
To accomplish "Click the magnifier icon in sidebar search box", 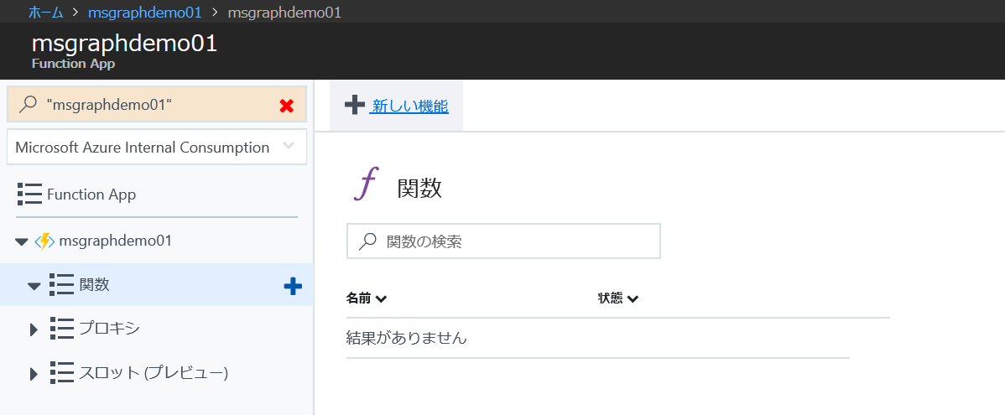I will (x=28, y=105).
